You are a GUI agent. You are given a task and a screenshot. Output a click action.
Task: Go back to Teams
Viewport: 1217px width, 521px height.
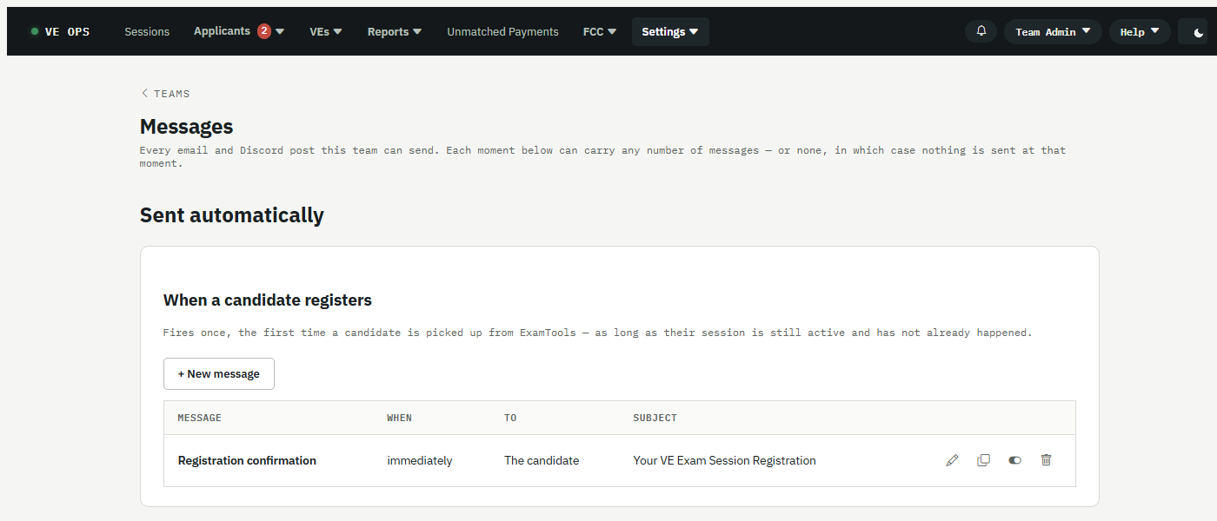point(165,94)
